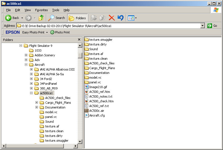Image resolution: width=223 pixels, height=150 pixels.
Task: Open the Edit menu
Action: tap(18, 10)
